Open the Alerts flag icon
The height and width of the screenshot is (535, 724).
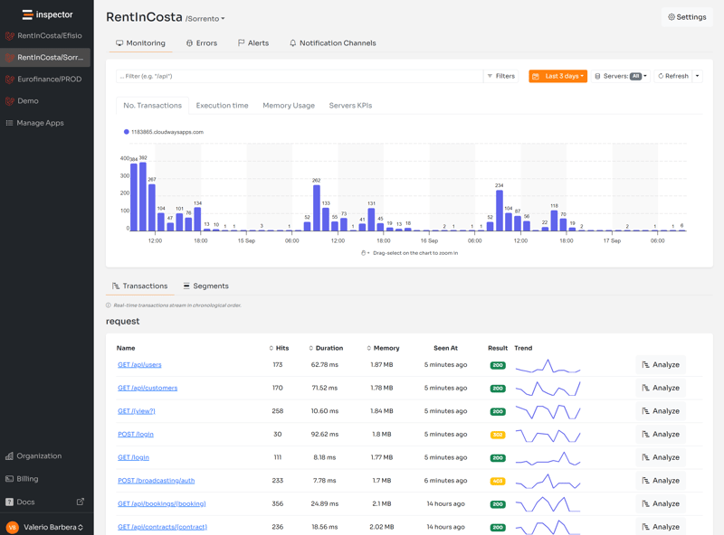click(x=239, y=42)
